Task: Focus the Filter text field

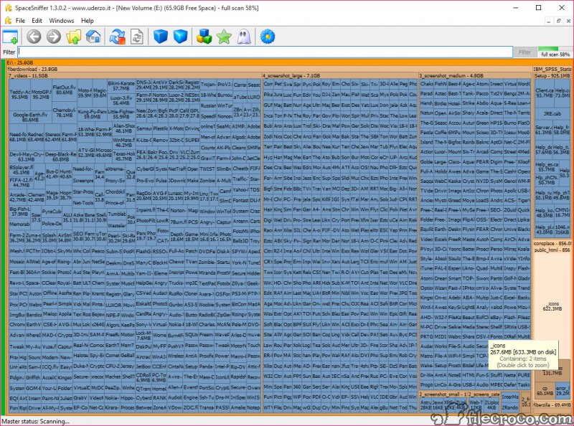Action: tap(265, 52)
